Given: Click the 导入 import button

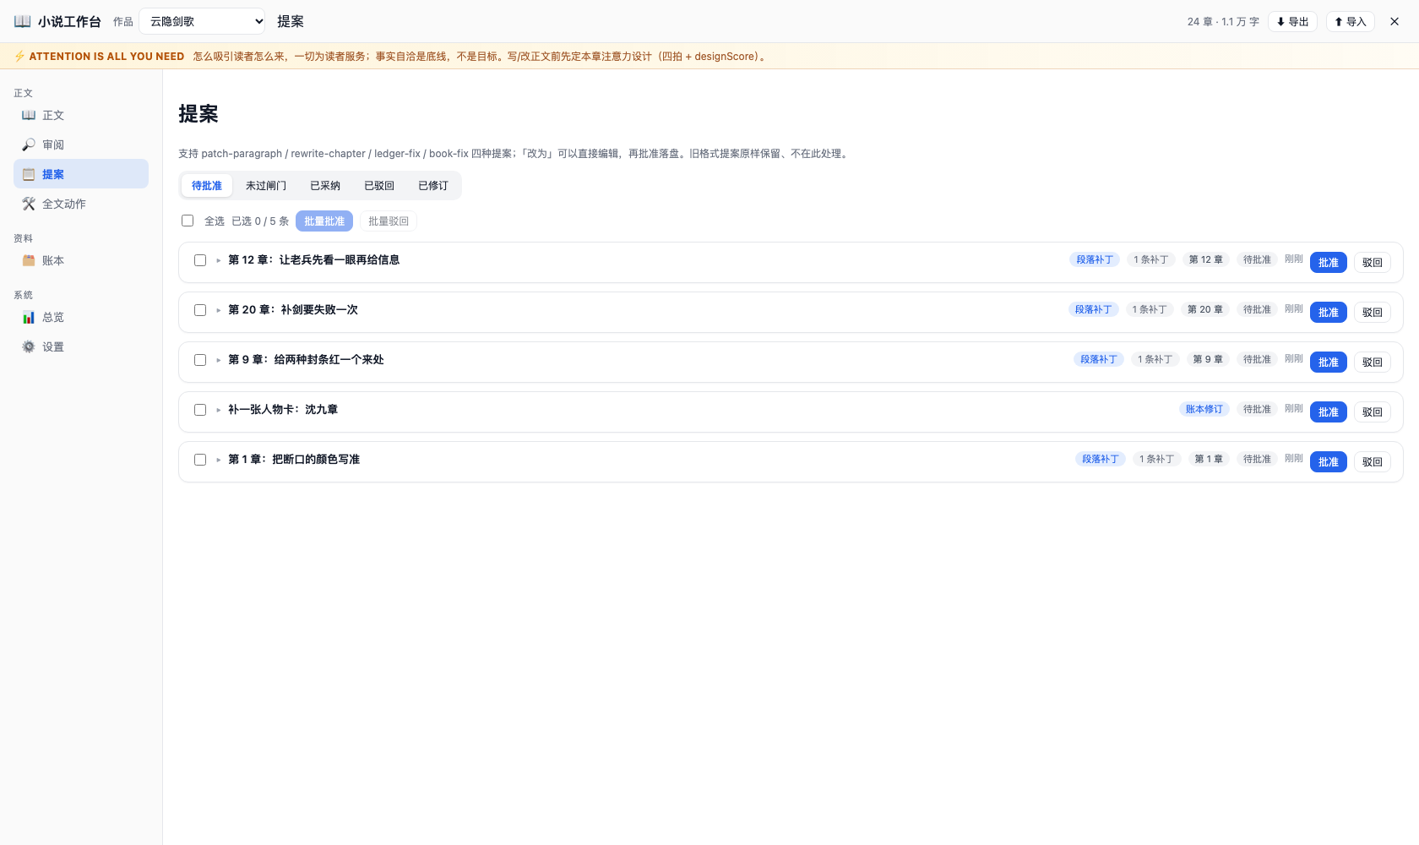Looking at the screenshot, I should point(1351,21).
